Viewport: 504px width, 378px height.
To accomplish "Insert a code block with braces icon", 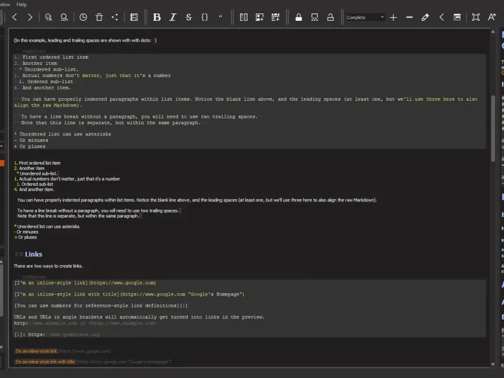I will (204, 18).
